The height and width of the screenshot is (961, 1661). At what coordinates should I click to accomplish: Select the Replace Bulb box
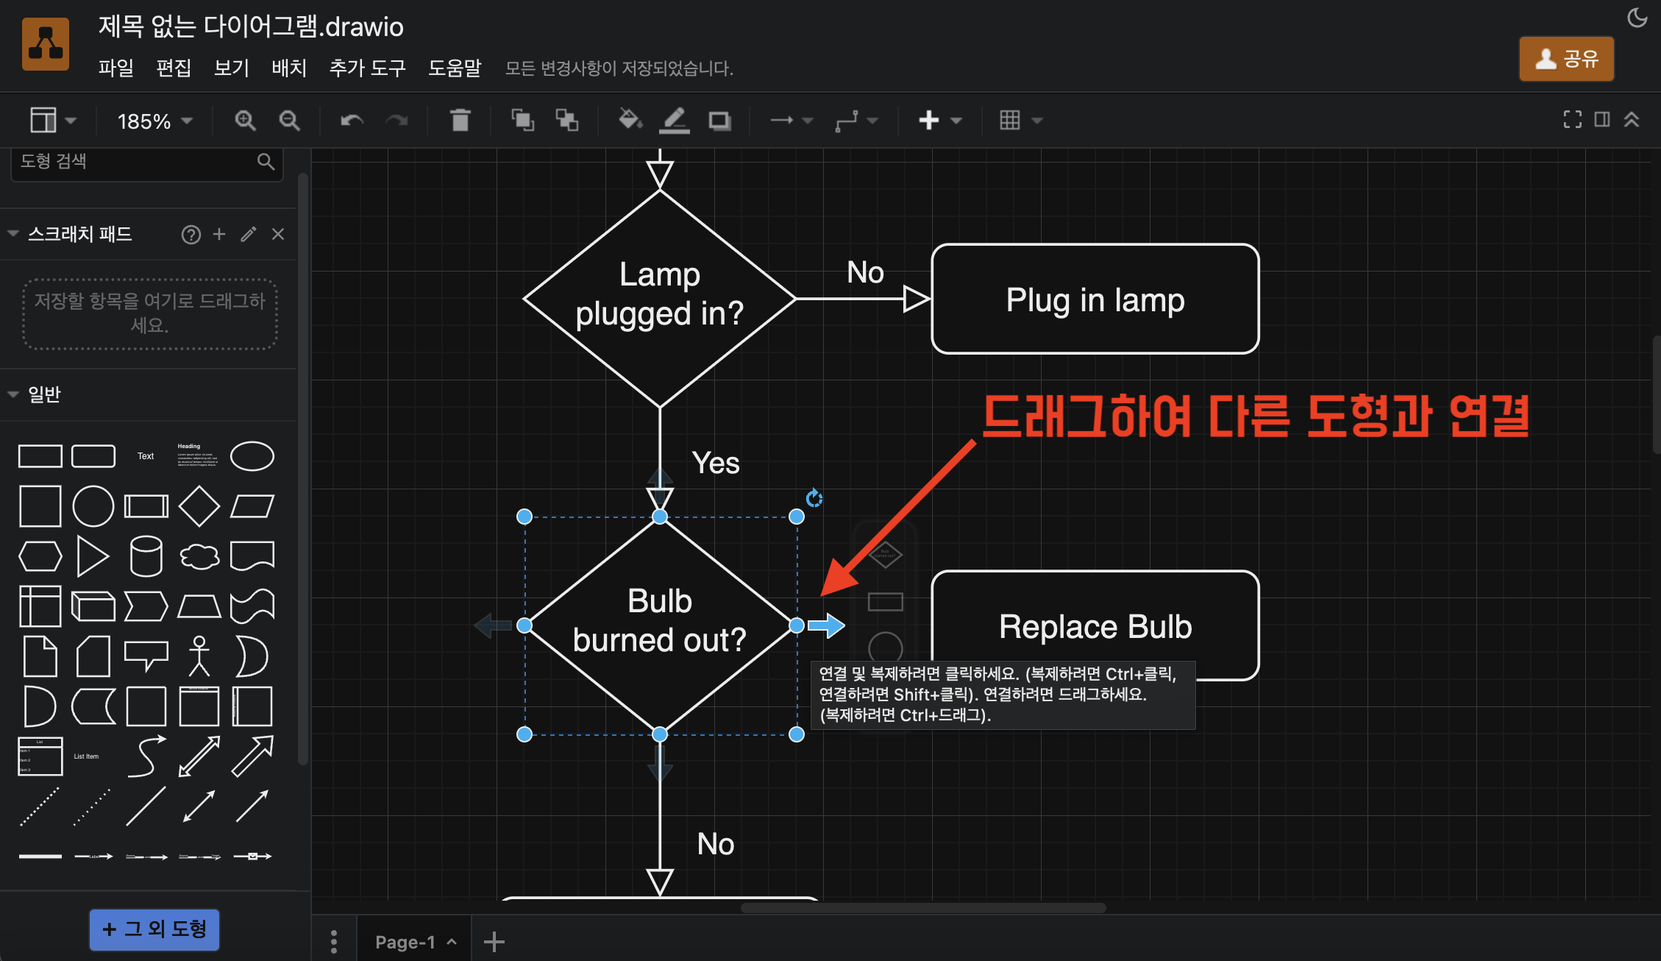(x=1095, y=626)
